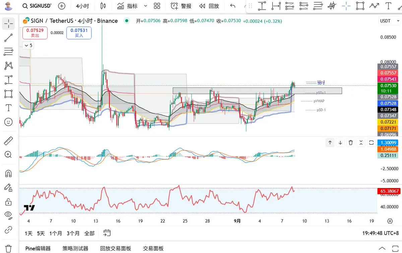Select the bars pattern favorite tool
Screen dimensions: 402x253
(x=332, y=6)
